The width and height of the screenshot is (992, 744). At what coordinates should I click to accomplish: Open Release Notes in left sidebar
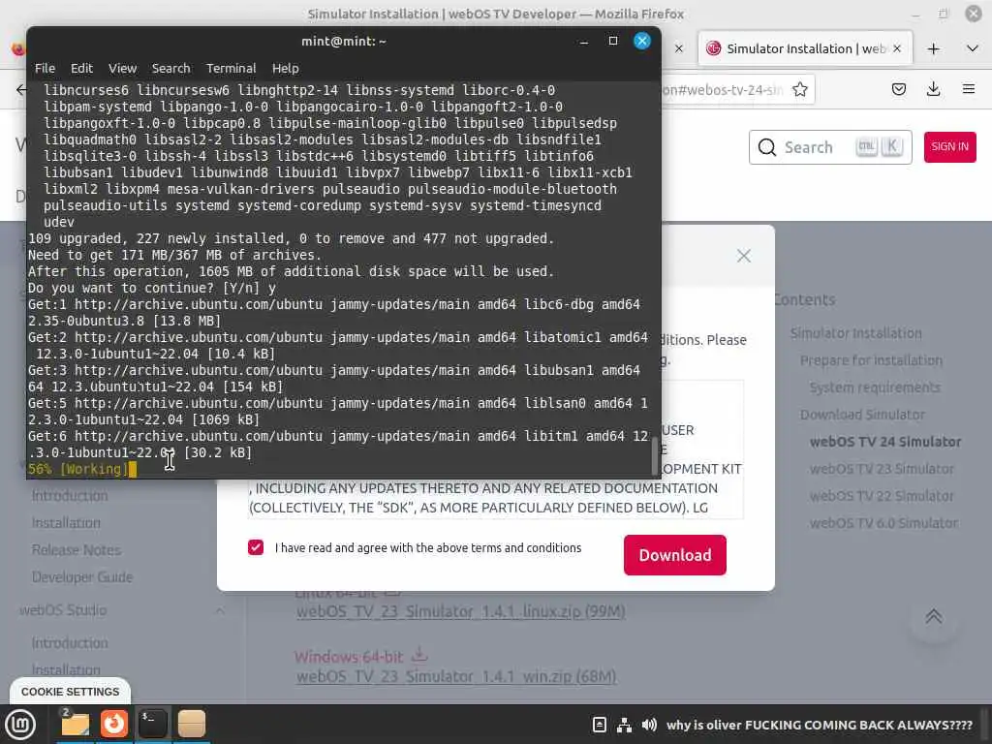(x=76, y=550)
